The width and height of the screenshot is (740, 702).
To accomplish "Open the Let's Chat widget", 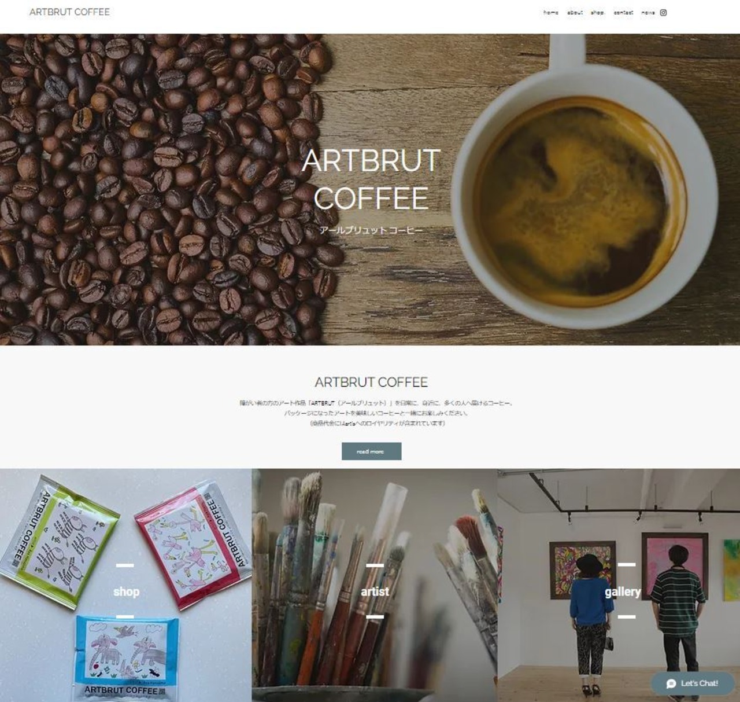I will [x=693, y=683].
